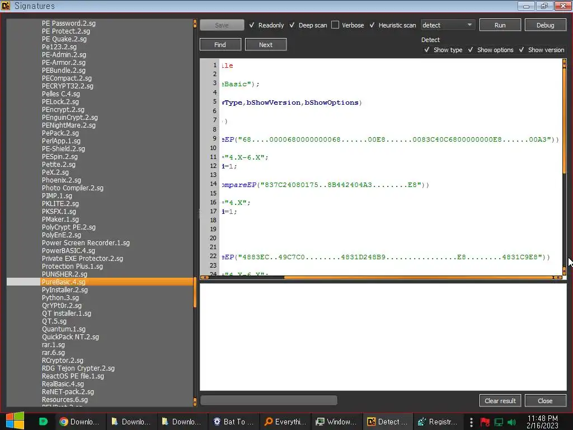The width and height of the screenshot is (573, 430).
Task: Select rar.6.sg signature
Action: (53, 353)
